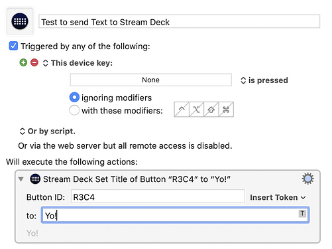Select the 'ignoring modifiers' radio button

click(x=74, y=98)
